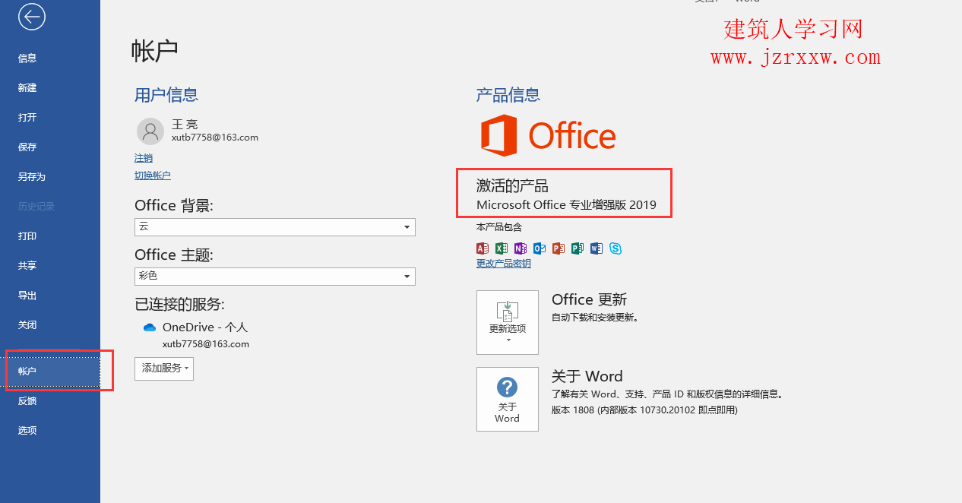Click the Microsoft Office 专业增强版 2019 text
Screen dimensions: 962x503
(x=566, y=205)
